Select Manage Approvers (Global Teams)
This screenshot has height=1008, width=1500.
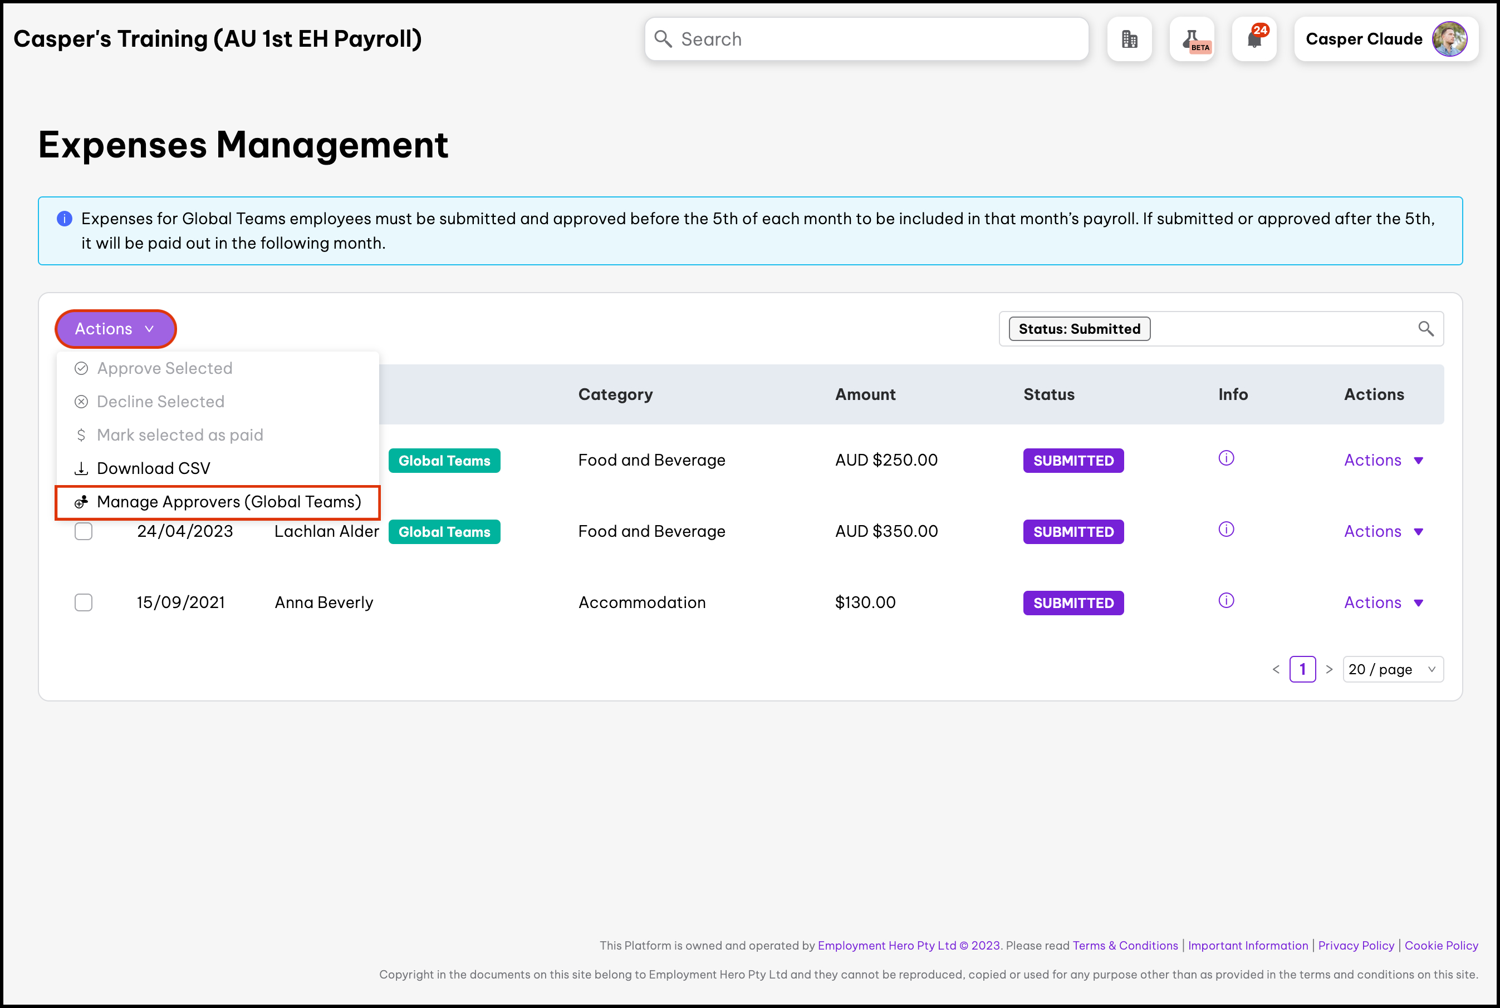point(228,502)
